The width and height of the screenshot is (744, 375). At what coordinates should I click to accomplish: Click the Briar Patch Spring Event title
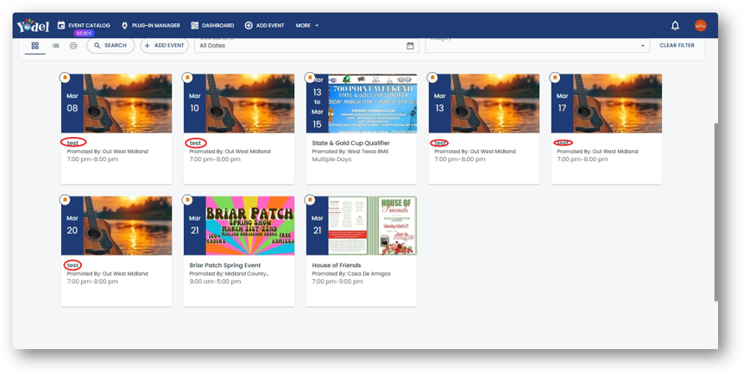click(225, 265)
